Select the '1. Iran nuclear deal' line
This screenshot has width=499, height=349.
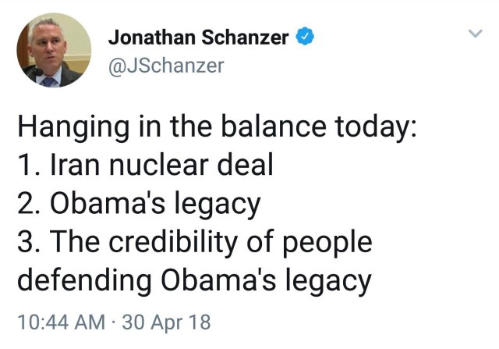(146, 166)
